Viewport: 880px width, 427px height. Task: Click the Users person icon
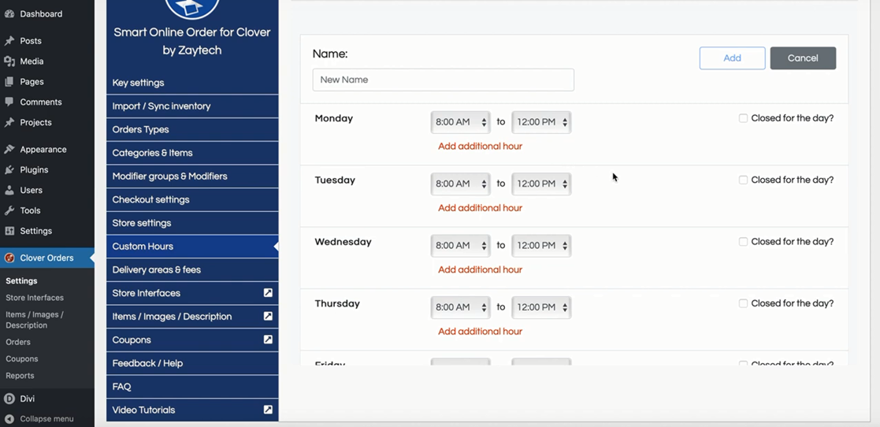(x=9, y=190)
